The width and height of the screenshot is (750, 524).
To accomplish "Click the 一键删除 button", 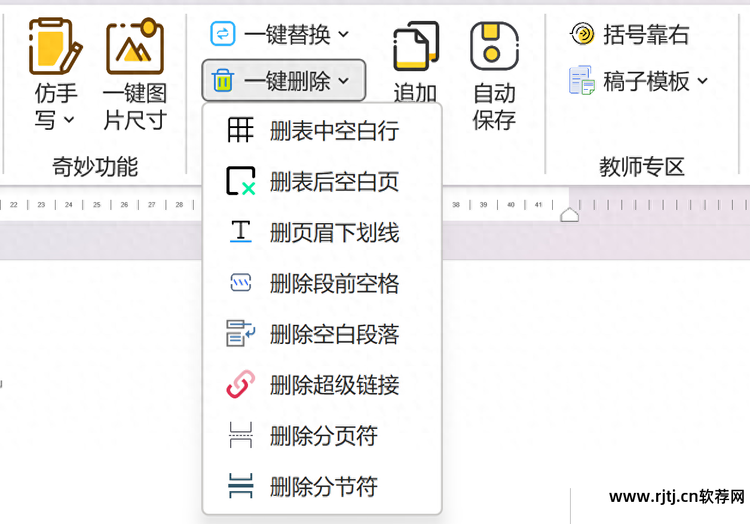I will pos(283,79).
